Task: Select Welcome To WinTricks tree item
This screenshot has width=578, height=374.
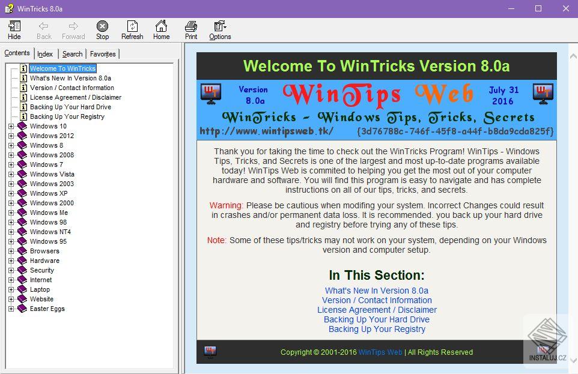Action: pos(62,68)
